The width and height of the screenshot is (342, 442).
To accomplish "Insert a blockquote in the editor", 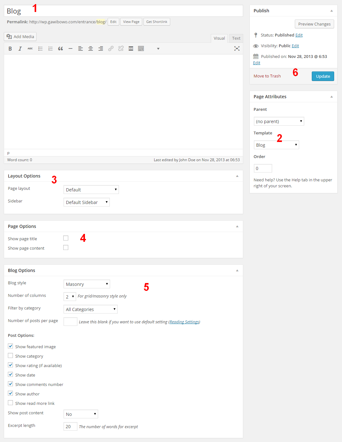I will click(x=60, y=48).
